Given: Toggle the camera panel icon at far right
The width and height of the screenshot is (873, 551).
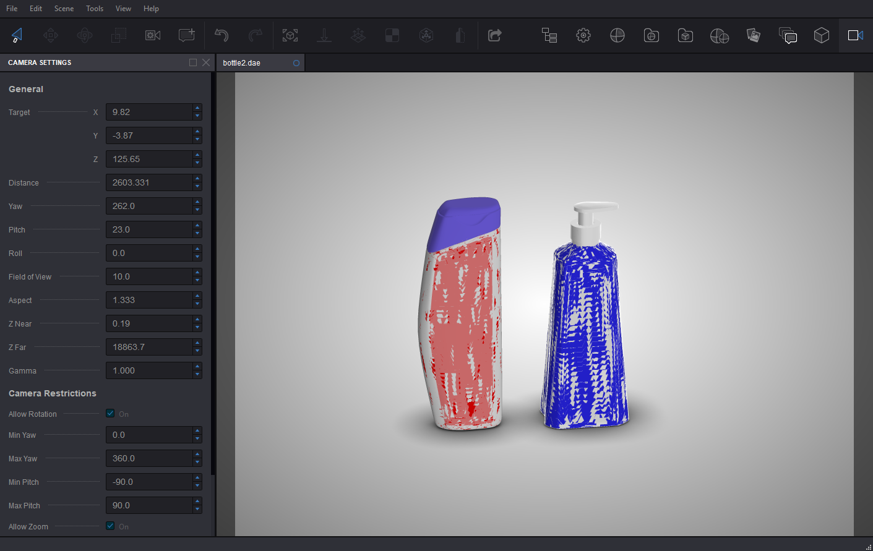Looking at the screenshot, I should pyautogui.click(x=856, y=35).
